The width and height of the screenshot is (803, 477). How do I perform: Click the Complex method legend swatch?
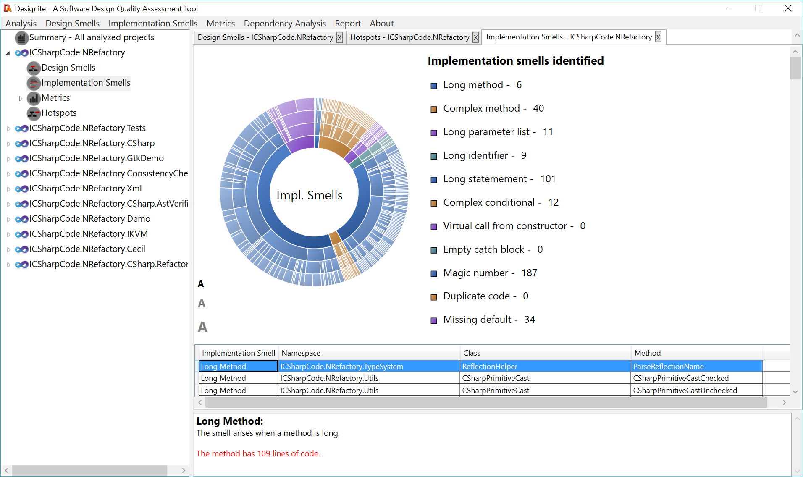(434, 110)
